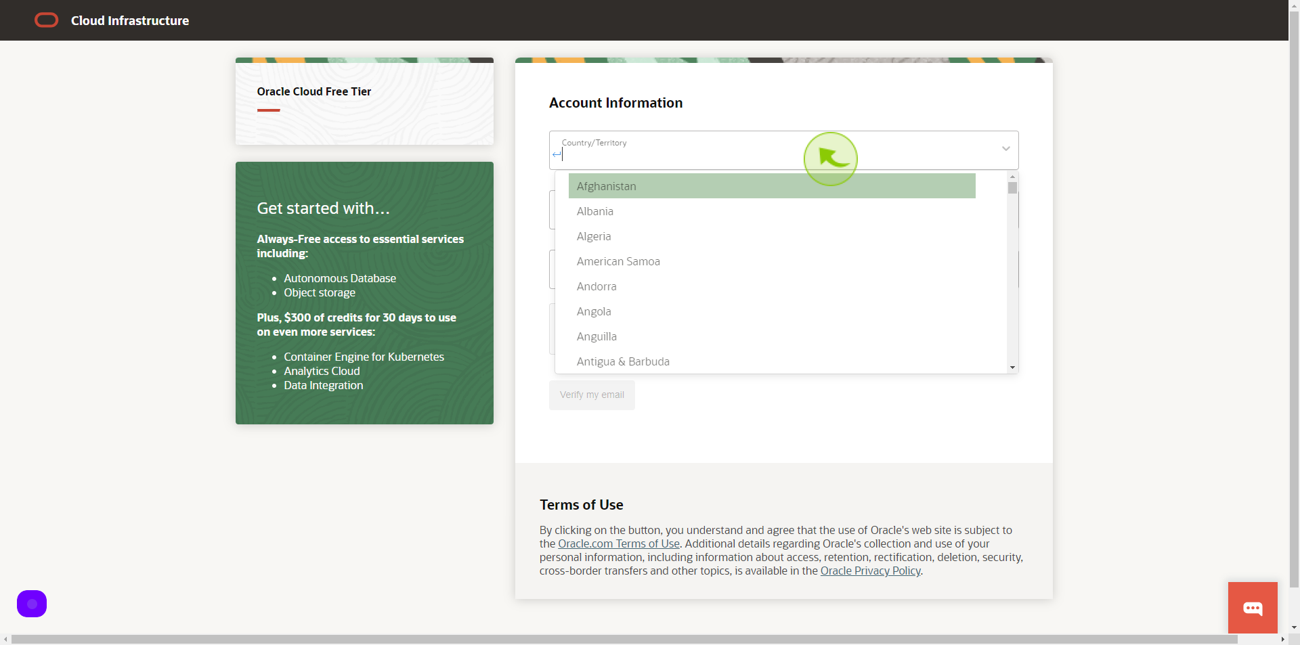Click the horizontal scrollbar left arrow
Screen dimensions: 1300x645
click(5, 639)
